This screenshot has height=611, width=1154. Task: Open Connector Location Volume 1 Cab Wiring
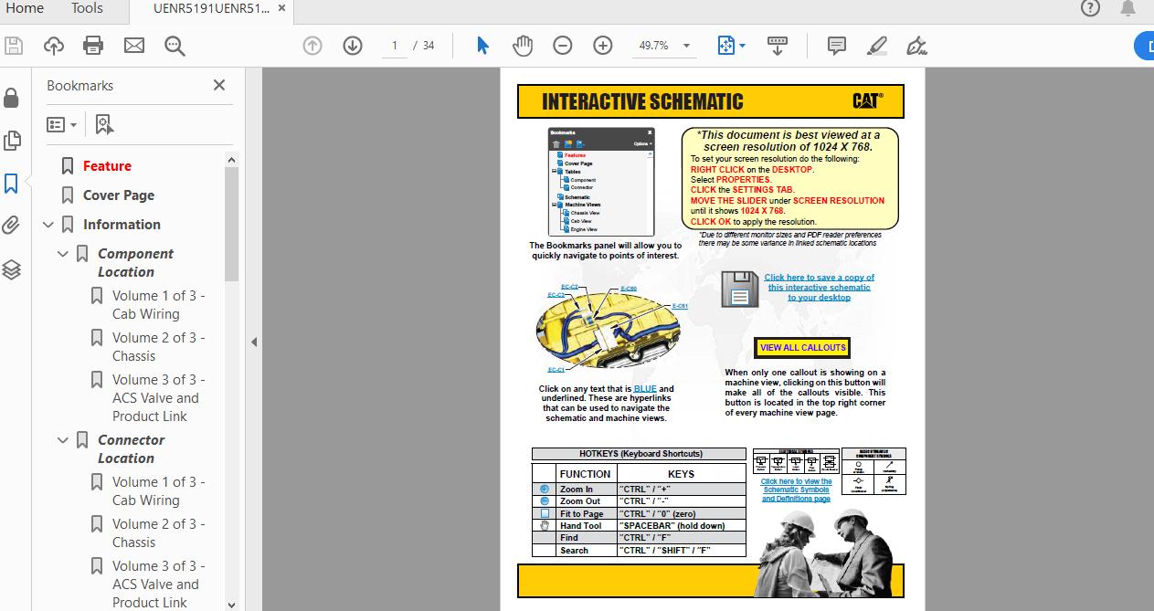click(x=158, y=491)
